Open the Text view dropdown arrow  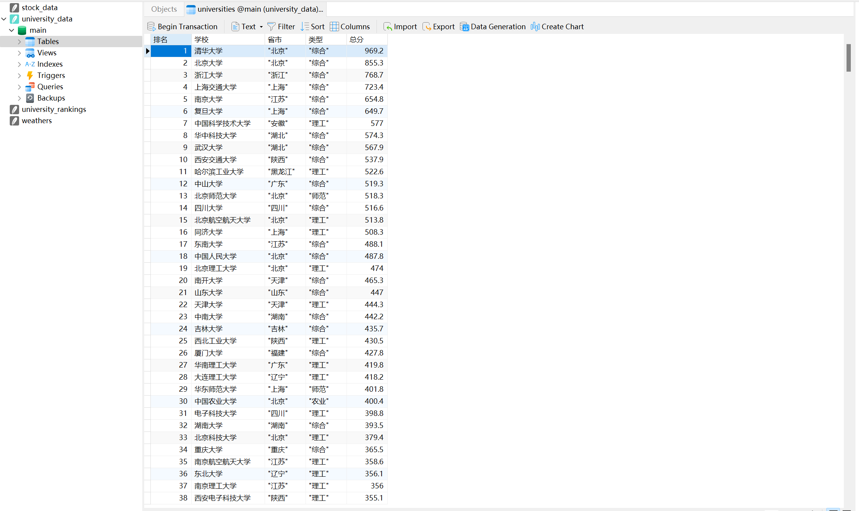[x=261, y=27]
